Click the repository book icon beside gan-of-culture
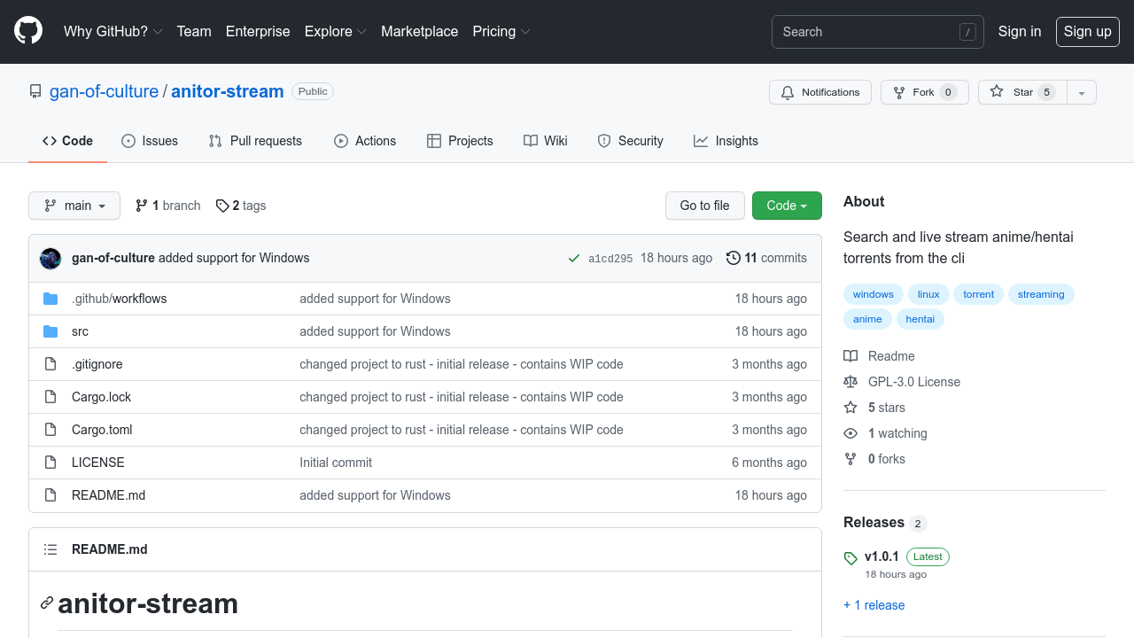1134x638 pixels. 35,91
